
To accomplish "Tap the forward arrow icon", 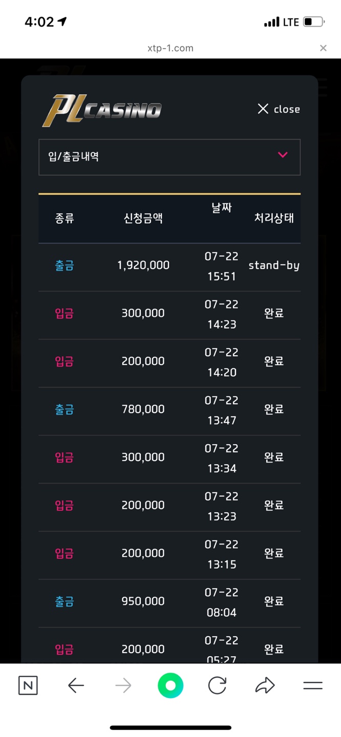I will 123,685.
